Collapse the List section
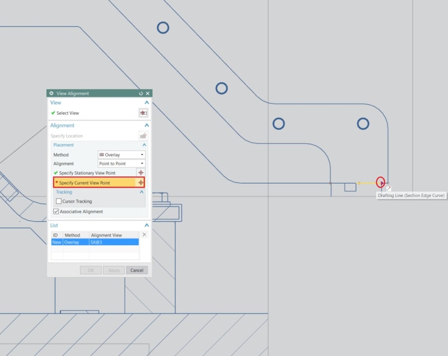 click(147, 225)
